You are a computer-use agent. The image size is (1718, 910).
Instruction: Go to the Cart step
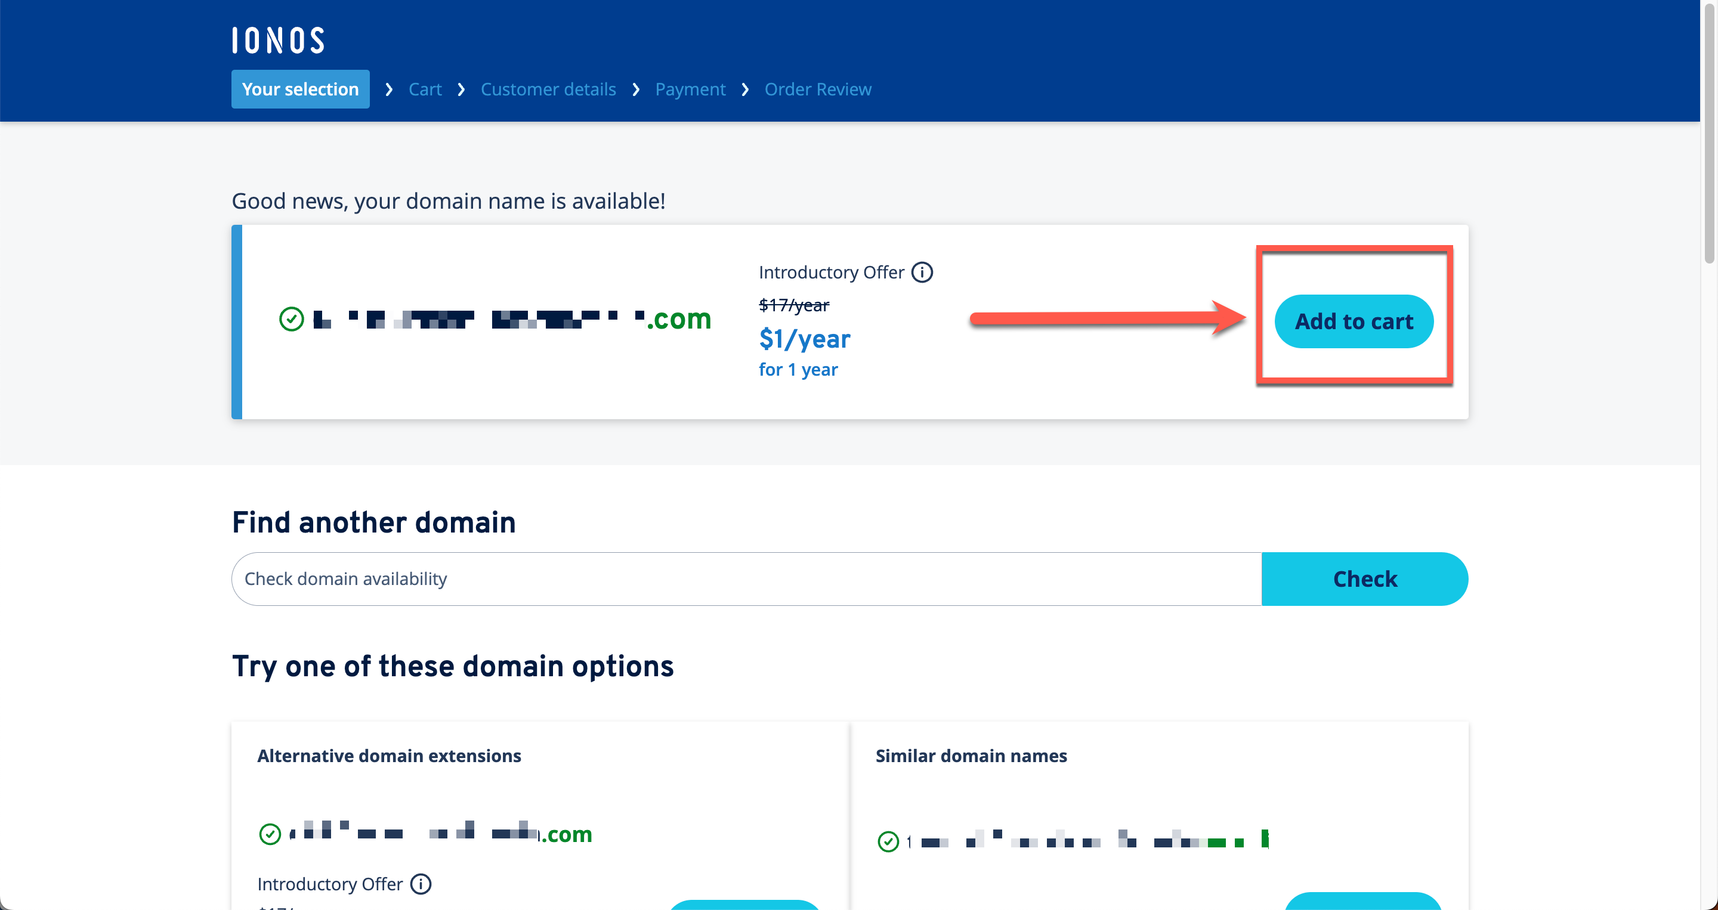425,89
